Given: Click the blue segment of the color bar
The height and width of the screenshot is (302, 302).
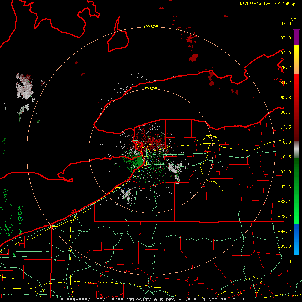Looking at the screenshot, I should pos(296,239).
